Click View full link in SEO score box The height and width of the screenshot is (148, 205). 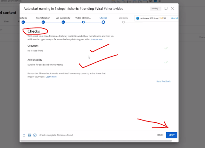click(x=175, y=18)
